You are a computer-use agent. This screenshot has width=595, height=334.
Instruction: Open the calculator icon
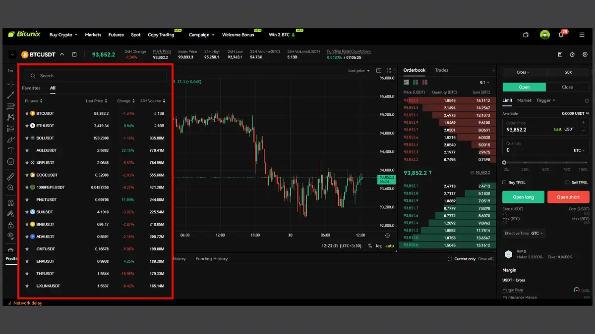click(x=560, y=54)
